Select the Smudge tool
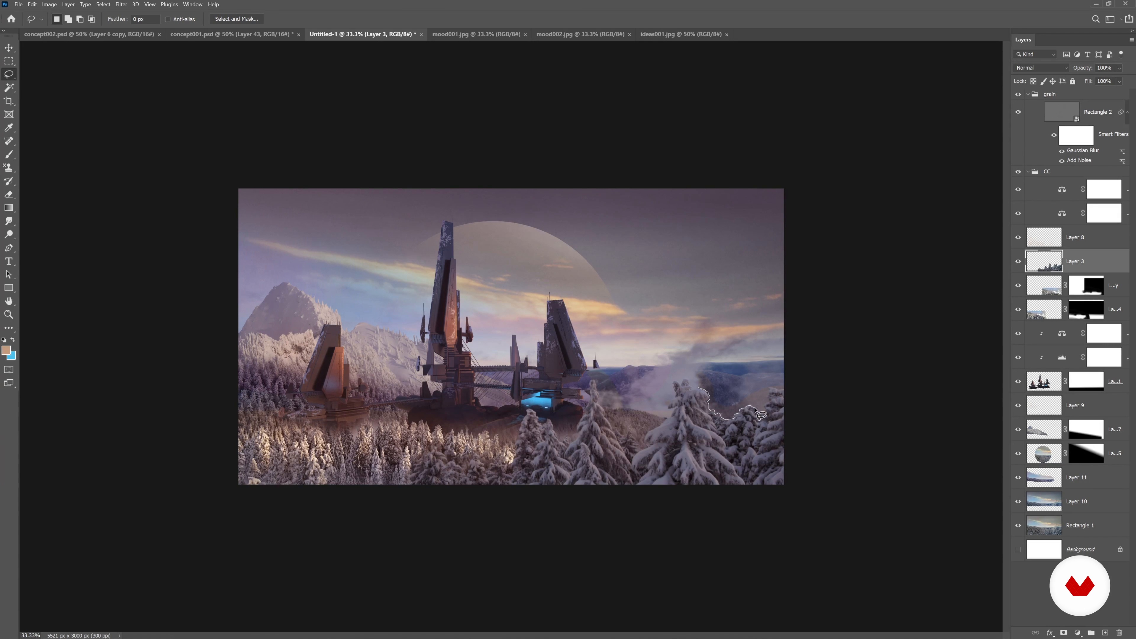 9,221
